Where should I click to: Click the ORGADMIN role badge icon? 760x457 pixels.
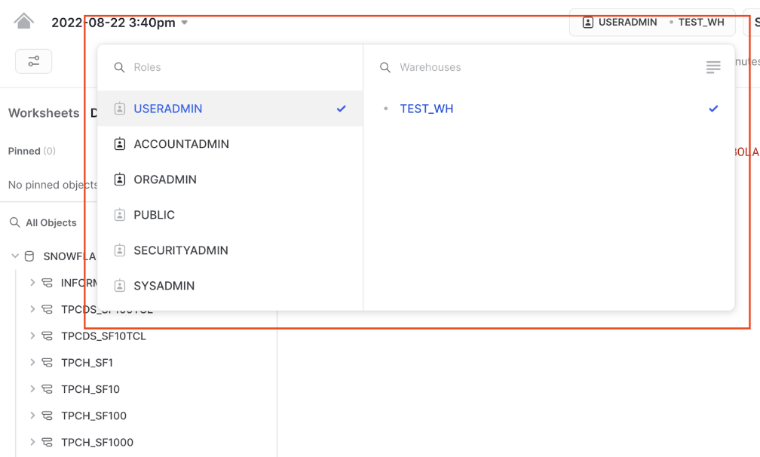tap(120, 179)
